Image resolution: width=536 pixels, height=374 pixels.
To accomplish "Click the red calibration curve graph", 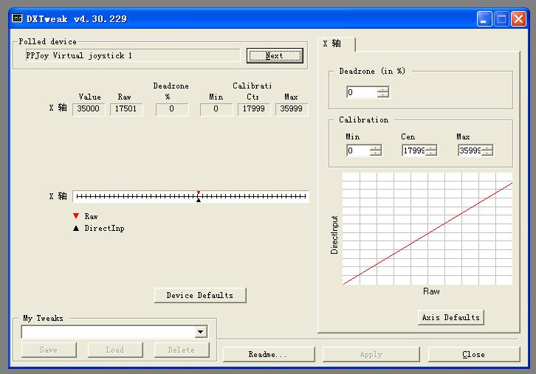I will (427, 229).
